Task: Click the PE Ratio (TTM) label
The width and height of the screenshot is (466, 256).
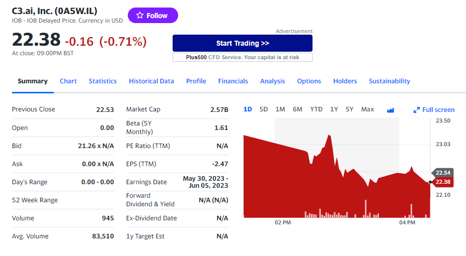Action: [148, 146]
